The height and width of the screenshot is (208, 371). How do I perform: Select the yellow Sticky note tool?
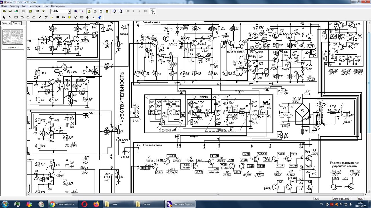coord(70,17)
